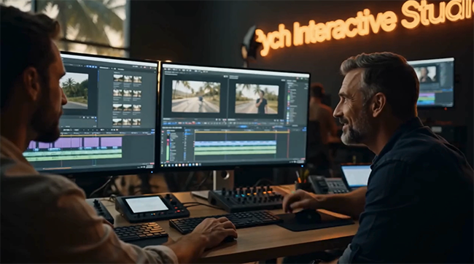Click the blue highlighted button above the timeline
The height and width of the screenshot is (264, 474).
244,126
